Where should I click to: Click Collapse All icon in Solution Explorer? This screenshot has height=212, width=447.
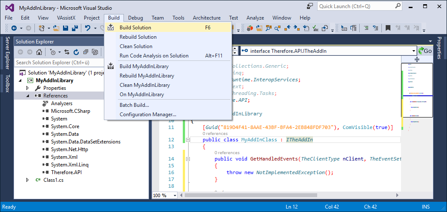coord(86,52)
